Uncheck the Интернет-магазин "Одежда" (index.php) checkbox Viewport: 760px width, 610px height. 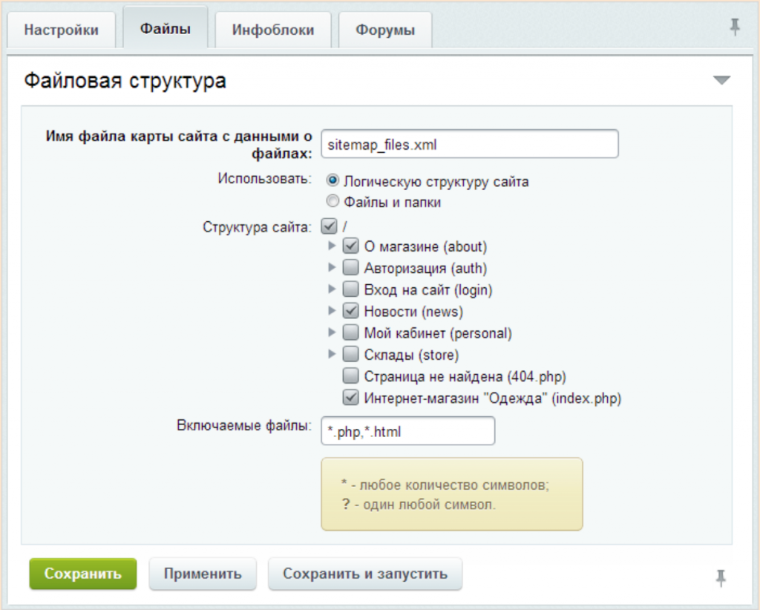[x=351, y=398]
